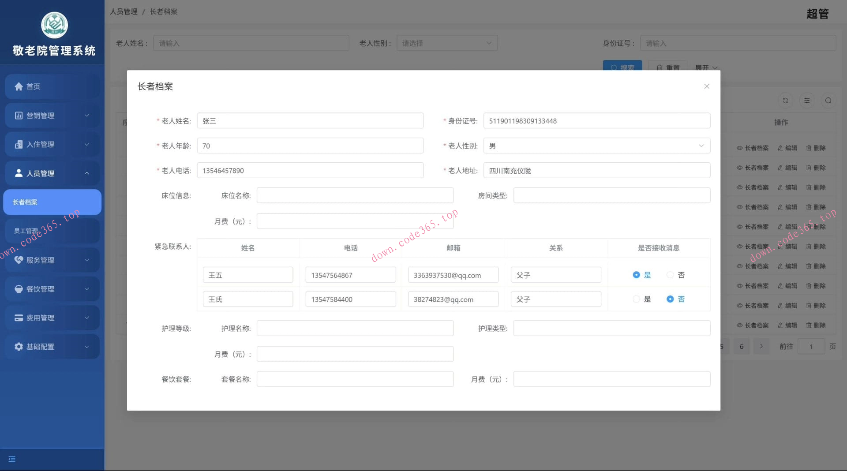Click the 老人姓名 field containing 张三
This screenshot has height=471, width=847.
point(310,121)
